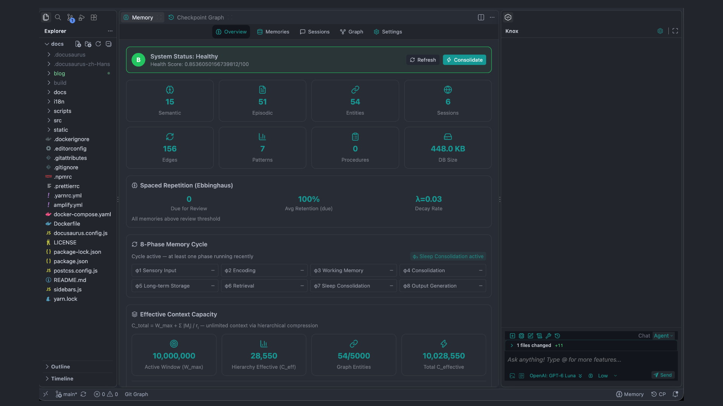Open the Settings tab in Memory view
This screenshot has height=406, width=723.
point(388,32)
